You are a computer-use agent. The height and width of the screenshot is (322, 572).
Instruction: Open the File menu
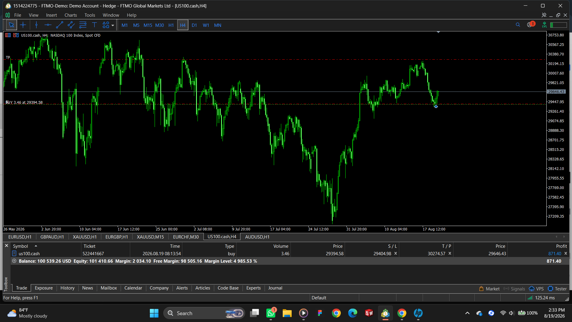(x=18, y=15)
